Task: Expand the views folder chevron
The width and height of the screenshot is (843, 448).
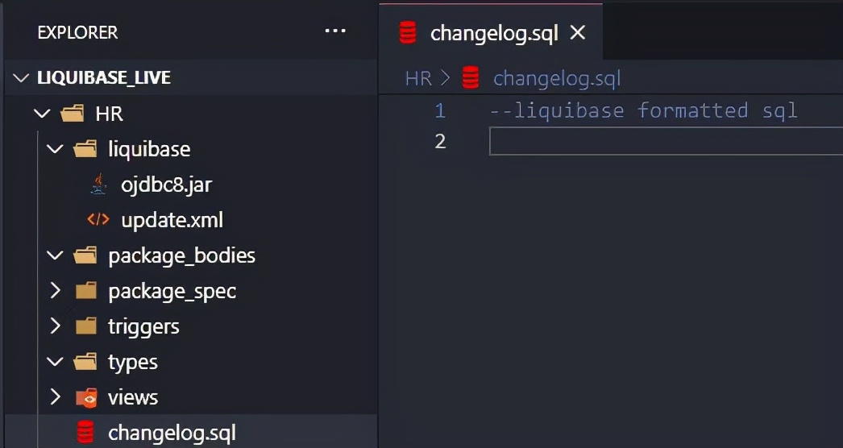Action: [56, 397]
